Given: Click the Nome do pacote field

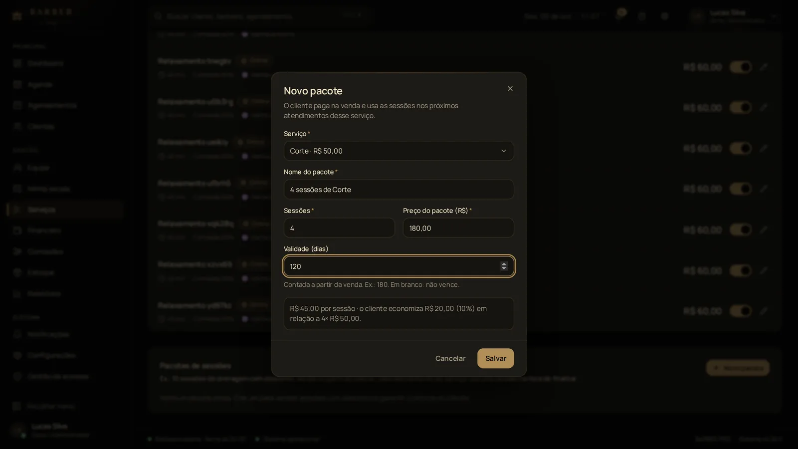Looking at the screenshot, I should (x=399, y=190).
